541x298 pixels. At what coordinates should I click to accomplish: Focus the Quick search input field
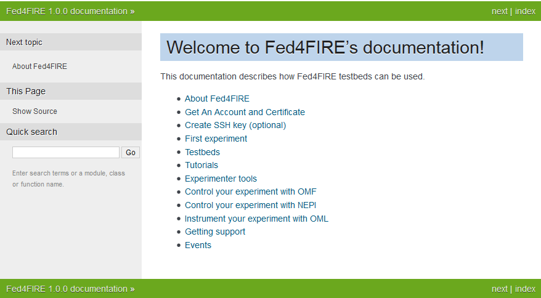pyautogui.click(x=66, y=153)
